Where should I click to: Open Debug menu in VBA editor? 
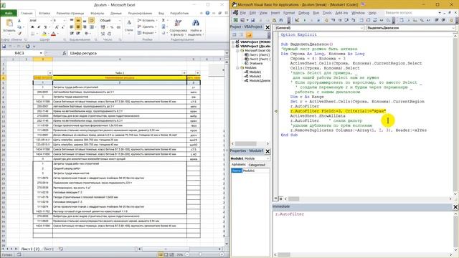(304, 13)
